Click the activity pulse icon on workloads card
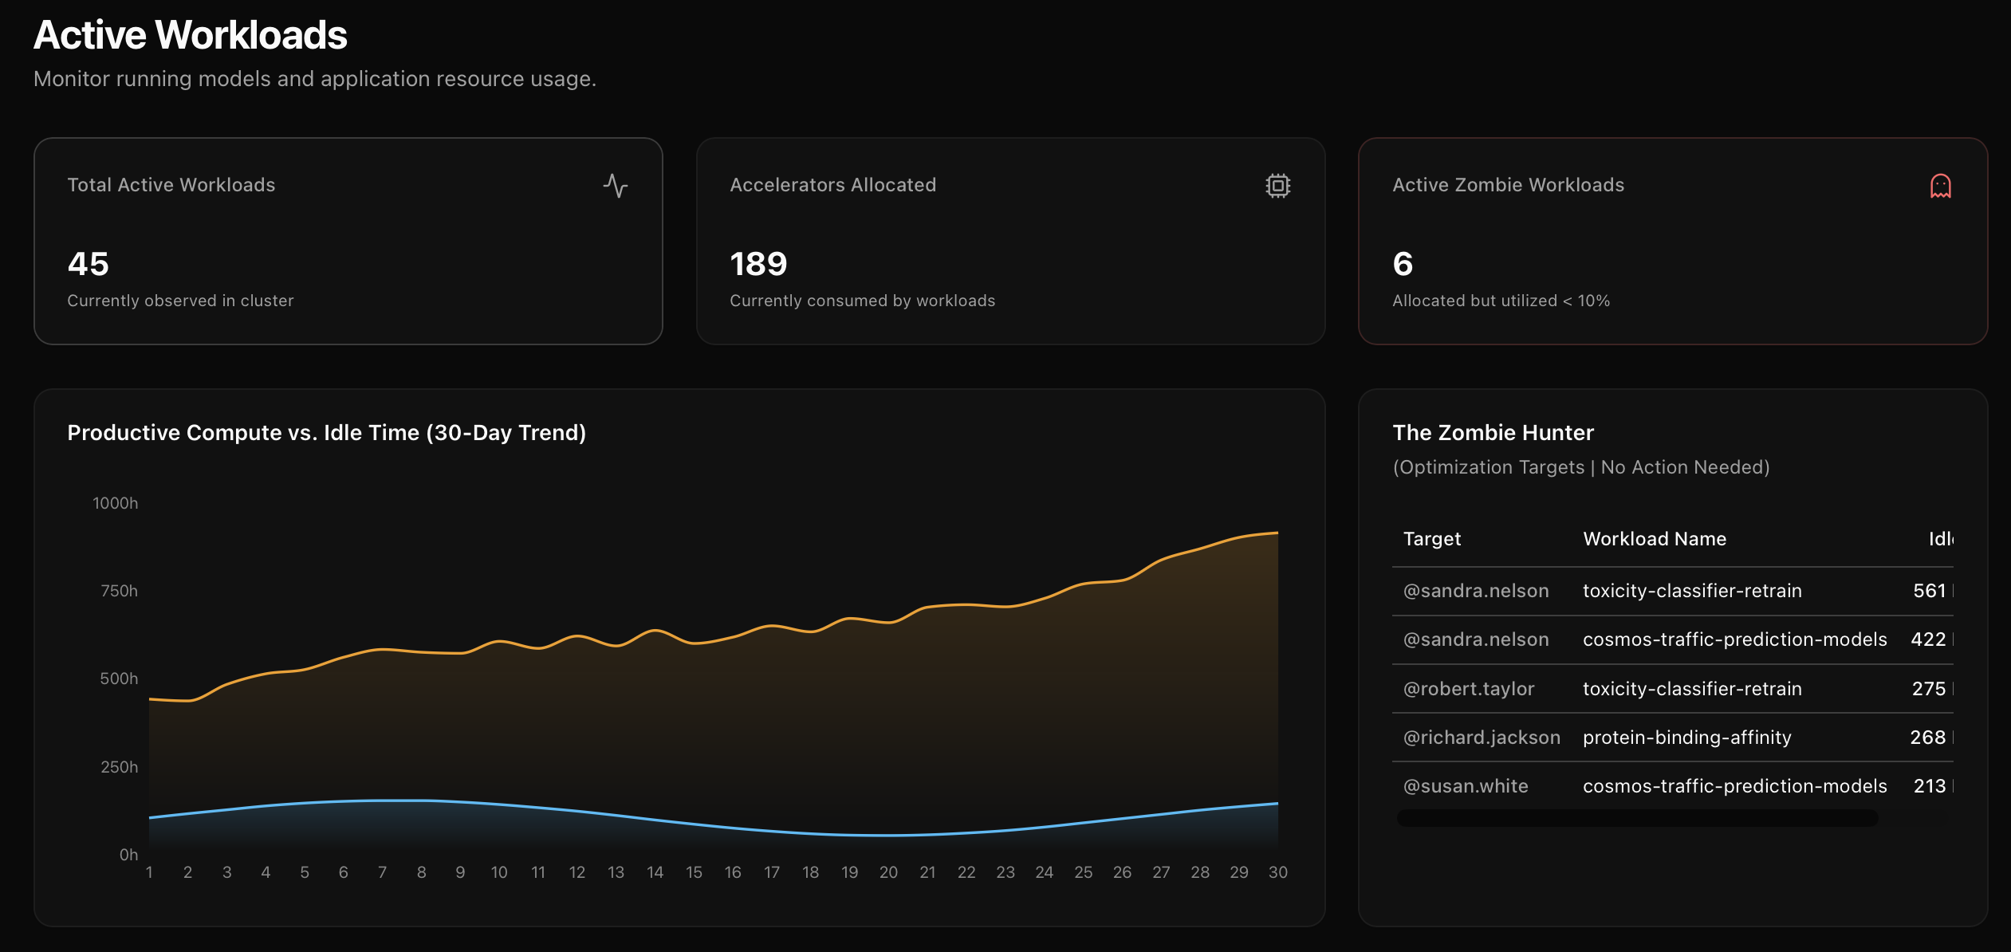Viewport: 2011px width, 952px height. coord(615,186)
